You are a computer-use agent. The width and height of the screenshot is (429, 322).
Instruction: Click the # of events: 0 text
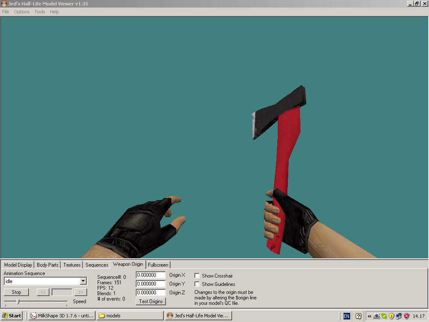[111, 299]
